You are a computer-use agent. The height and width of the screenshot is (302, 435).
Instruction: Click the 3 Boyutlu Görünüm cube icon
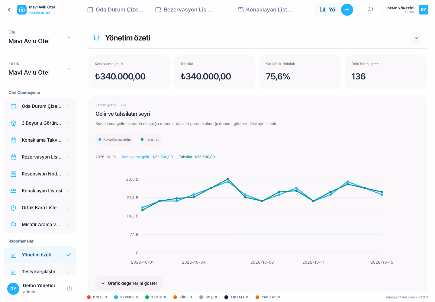click(14, 123)
